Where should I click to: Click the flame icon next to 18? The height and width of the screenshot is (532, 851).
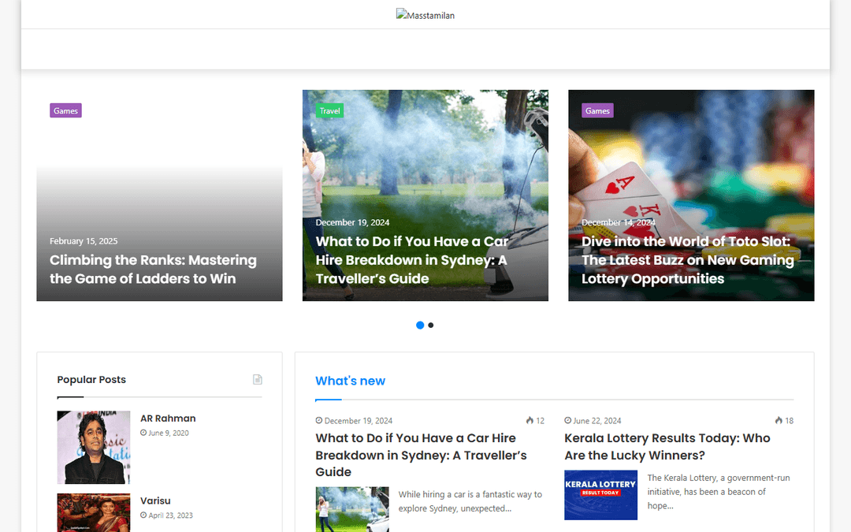779,420
